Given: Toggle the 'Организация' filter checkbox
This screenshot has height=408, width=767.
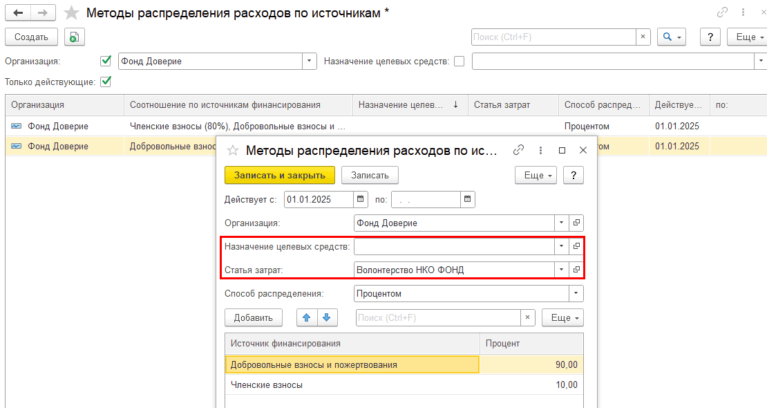Looking at the screenshot, I should [x=106, y=61].
